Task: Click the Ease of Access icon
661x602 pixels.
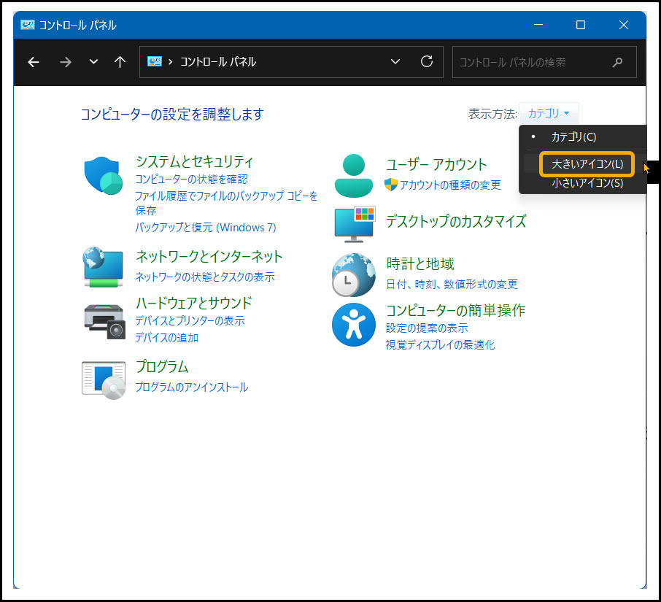Action: (354, 325)
